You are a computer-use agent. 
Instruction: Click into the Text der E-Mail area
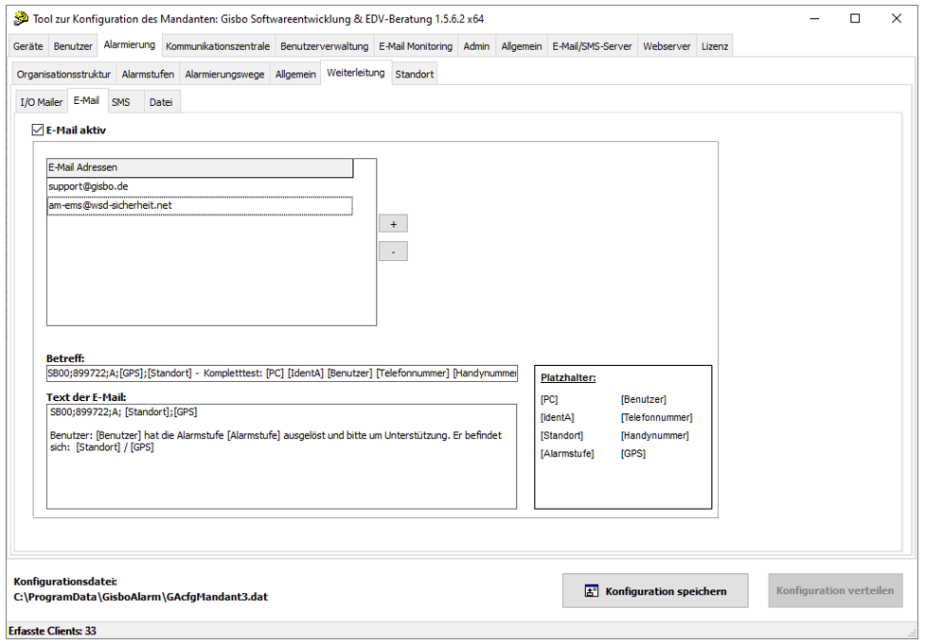pos(281,456)
